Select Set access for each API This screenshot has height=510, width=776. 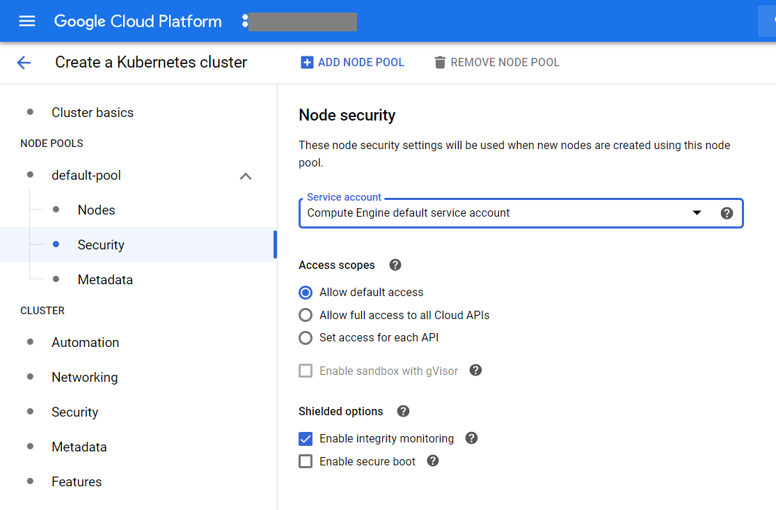click(306, 337)
